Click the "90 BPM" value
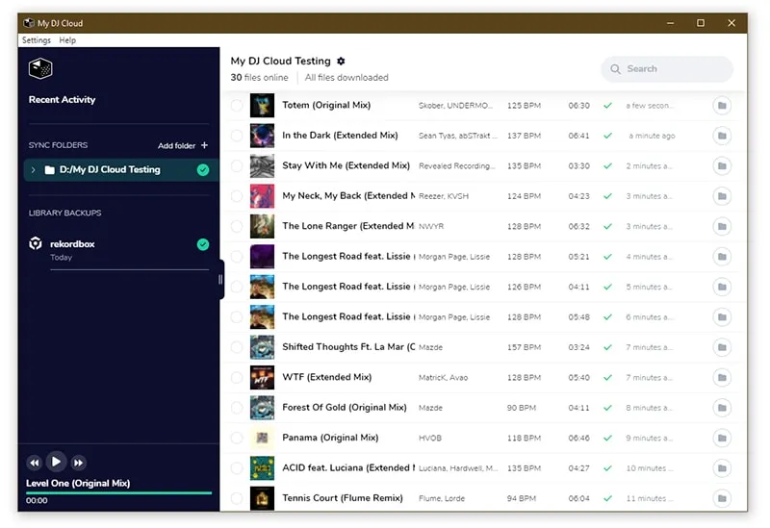Screen dimensions: 770x528 click(x=522, y=408)
